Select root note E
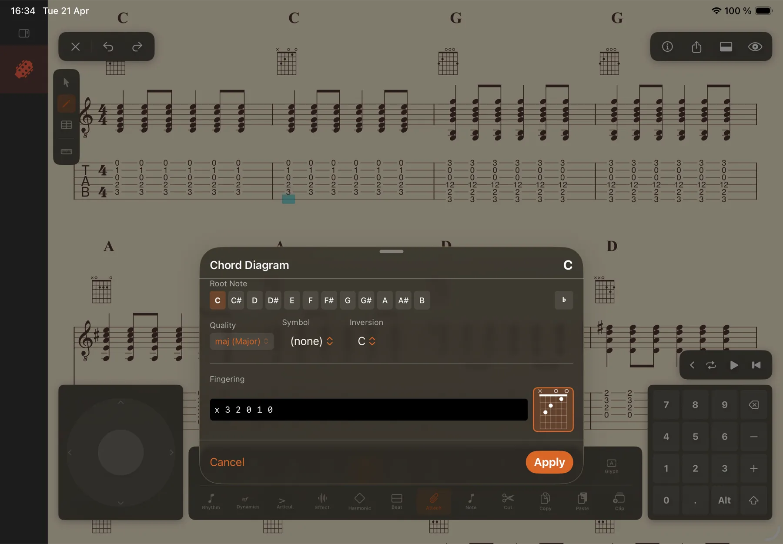 [x=292, y=300]
